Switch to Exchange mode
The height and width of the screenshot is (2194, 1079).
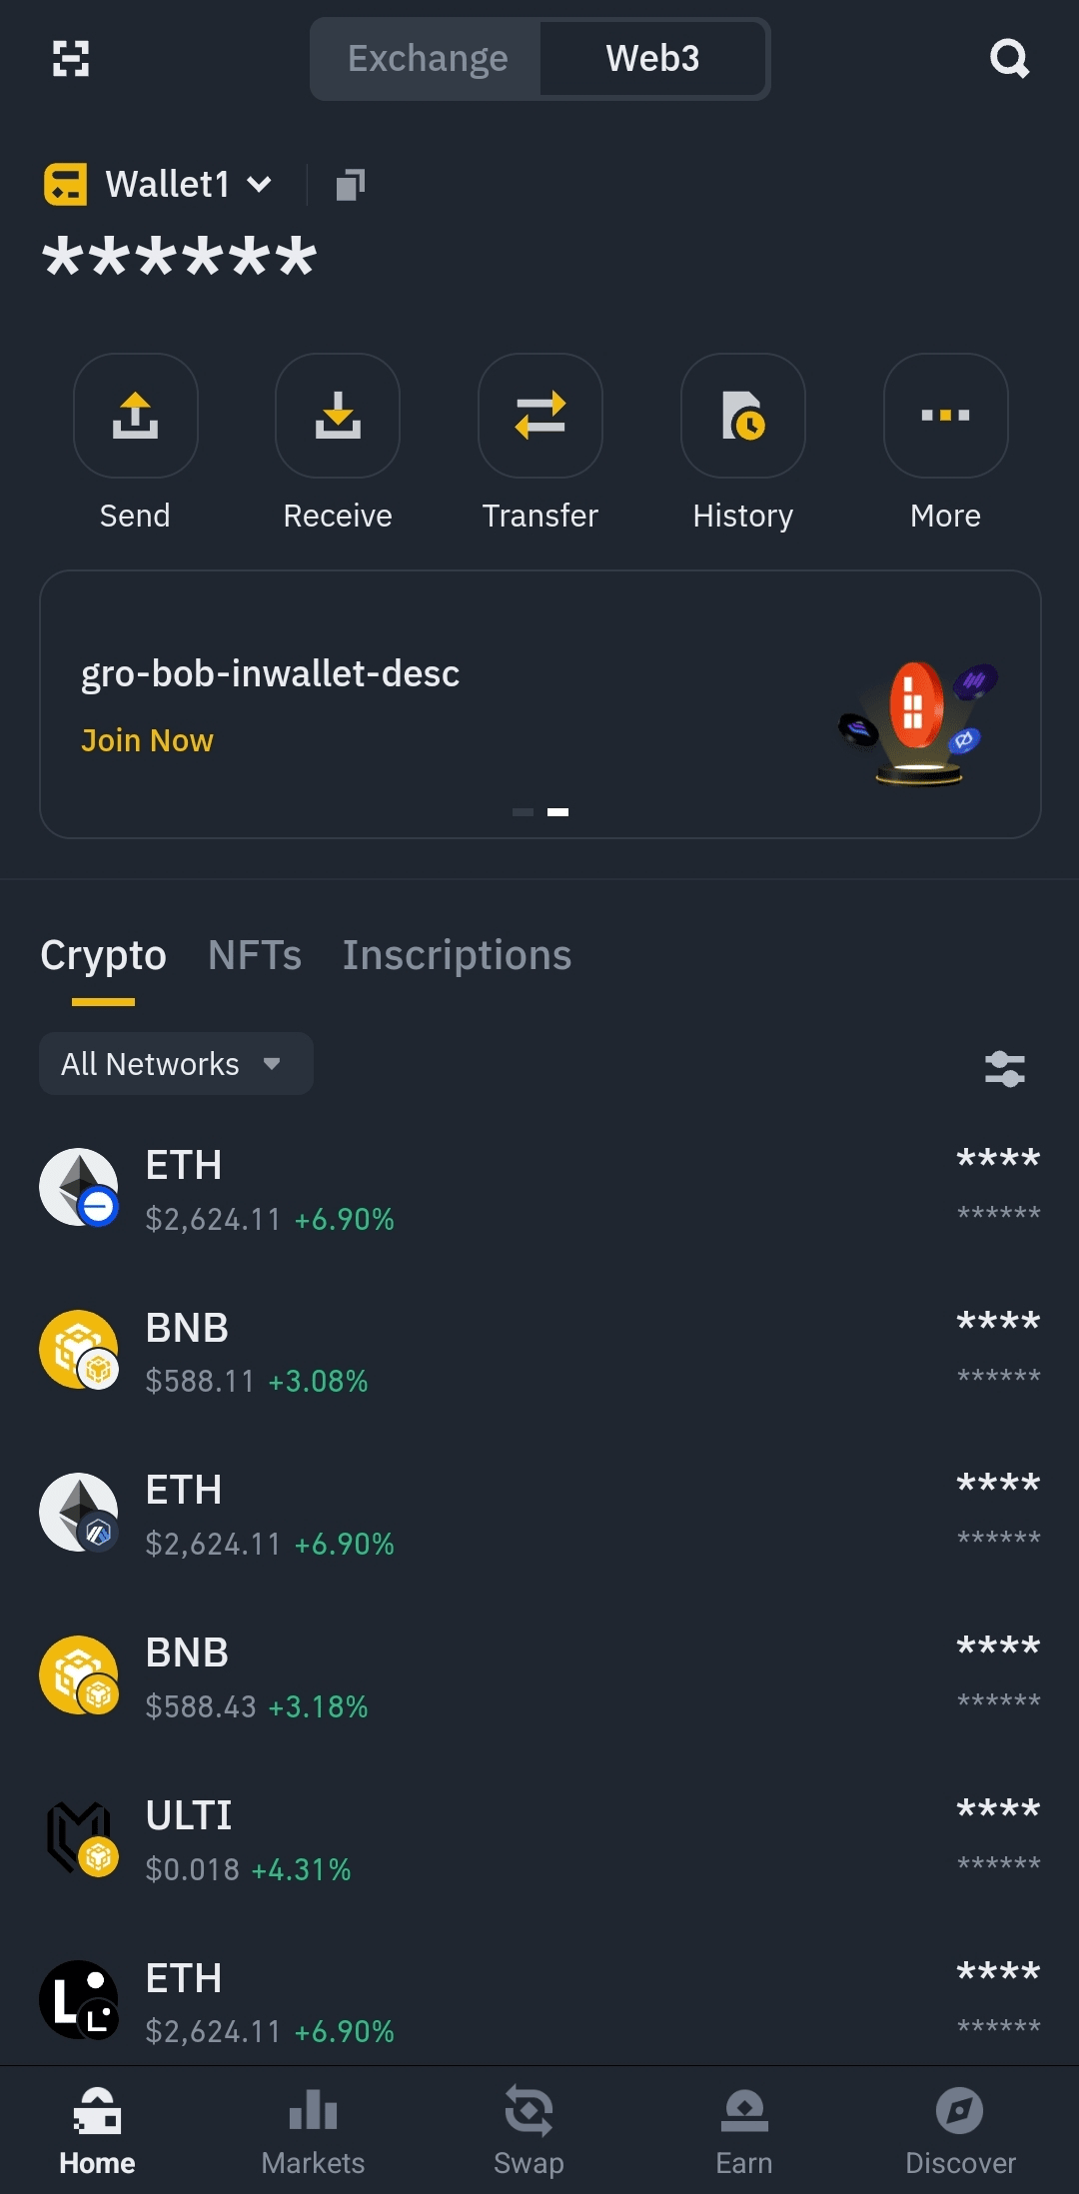click(x=428, y=59)
